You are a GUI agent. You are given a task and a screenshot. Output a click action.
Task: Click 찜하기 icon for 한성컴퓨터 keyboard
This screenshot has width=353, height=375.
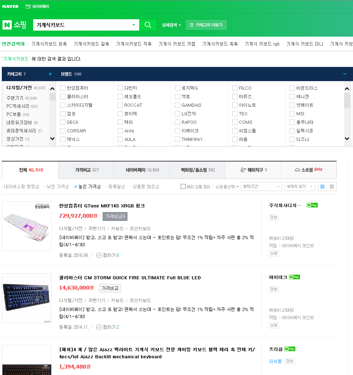click(99, 255)
